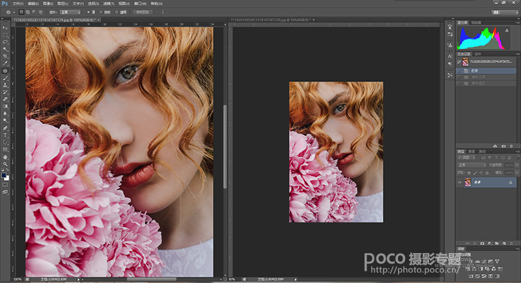This screenshot has height=283, width=521.
Task: Hide the 背景 layer with eye icon
Action: (459, 183)
